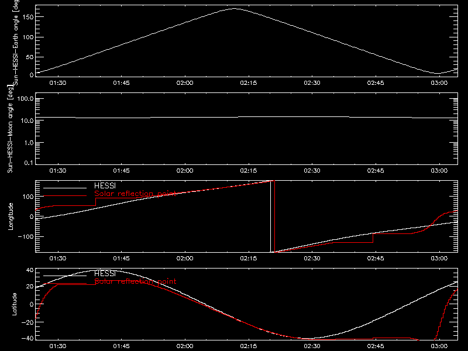Click the Latitude axis title
Viewport: 468px width, 351px height.
(x=14, y=304)
